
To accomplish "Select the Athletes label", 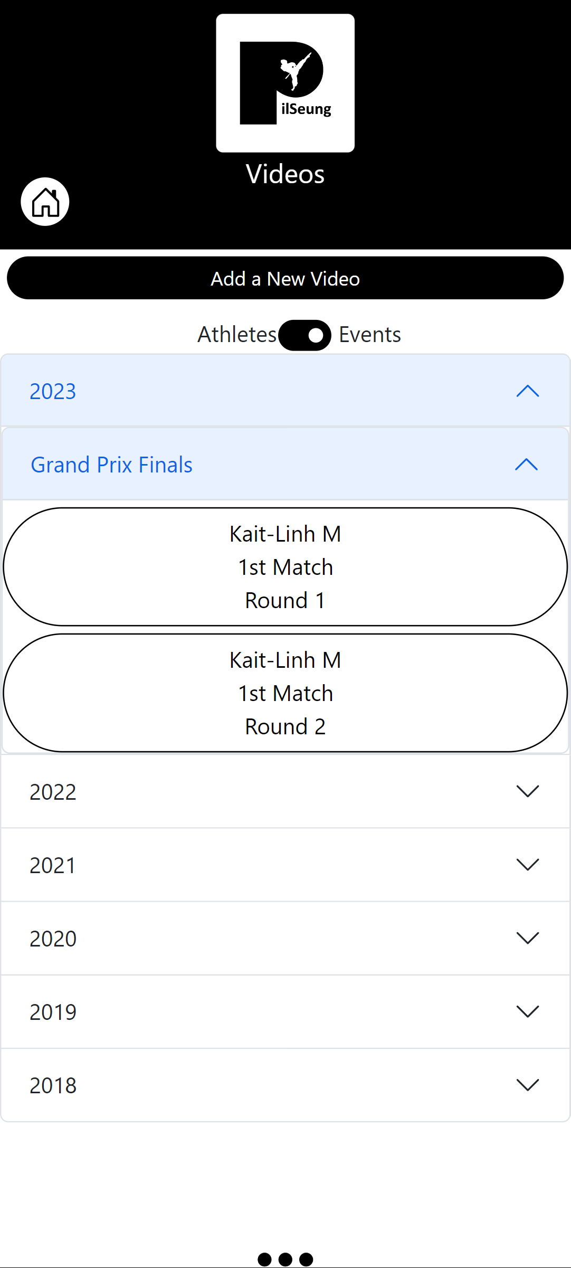I will point(237,335).
